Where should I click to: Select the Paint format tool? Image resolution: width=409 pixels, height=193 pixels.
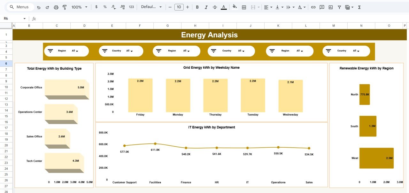click(64, 7)
